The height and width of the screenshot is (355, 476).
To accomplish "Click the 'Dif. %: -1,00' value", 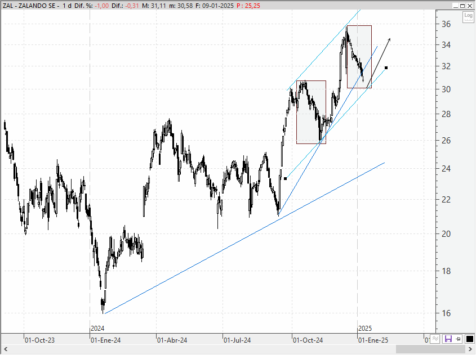I will pyautogui.click(x=91, y=6).
